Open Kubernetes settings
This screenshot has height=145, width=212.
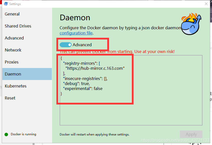[x=27, y=86]
